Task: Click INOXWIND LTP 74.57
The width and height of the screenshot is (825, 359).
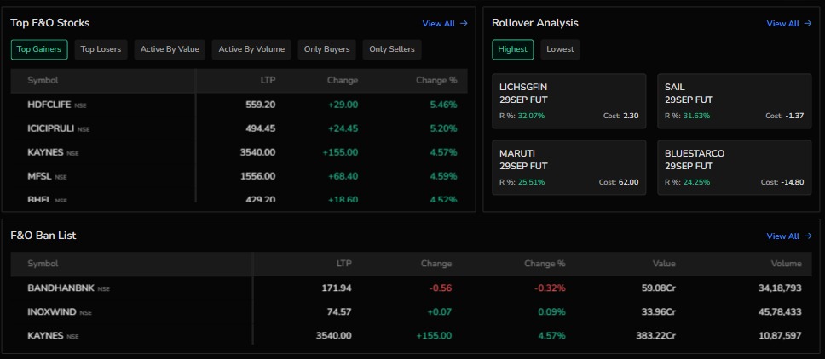Action: click(339, 311)
